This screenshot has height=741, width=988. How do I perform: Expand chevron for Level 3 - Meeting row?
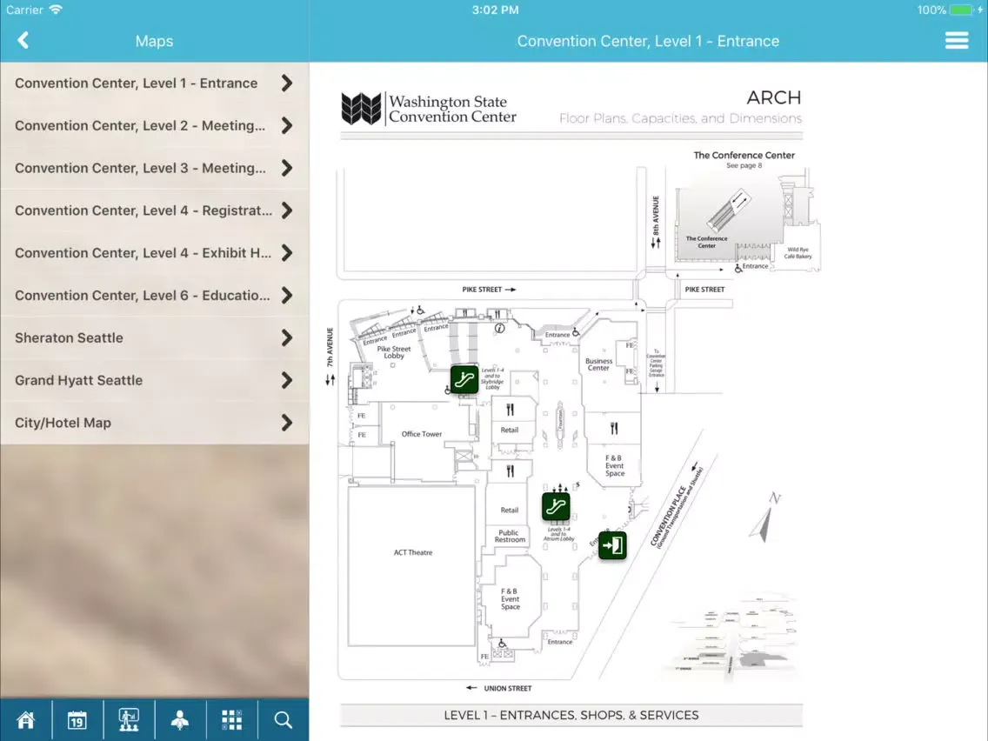click(287, 168)
